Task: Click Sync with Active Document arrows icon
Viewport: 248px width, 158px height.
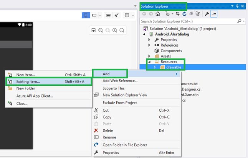Action: click(178, 14)
